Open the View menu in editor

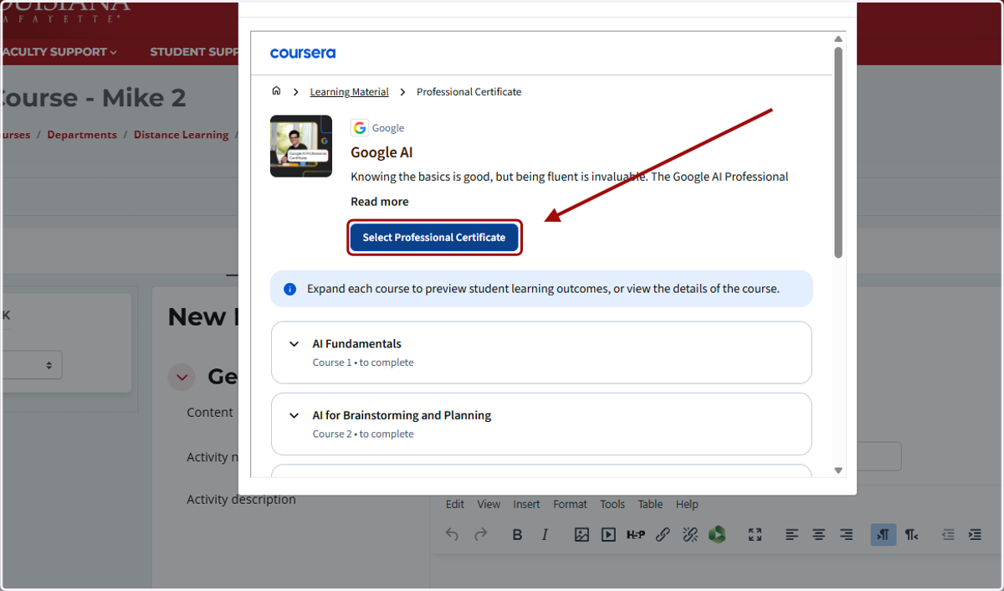(x=489, y=504)
